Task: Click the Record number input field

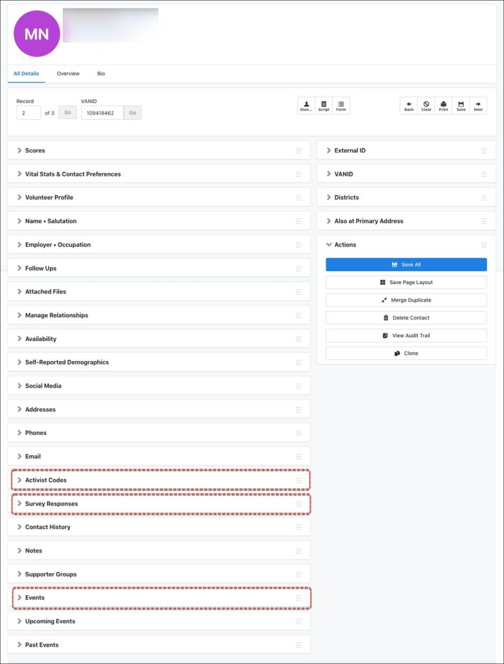Action: (29, 113)
